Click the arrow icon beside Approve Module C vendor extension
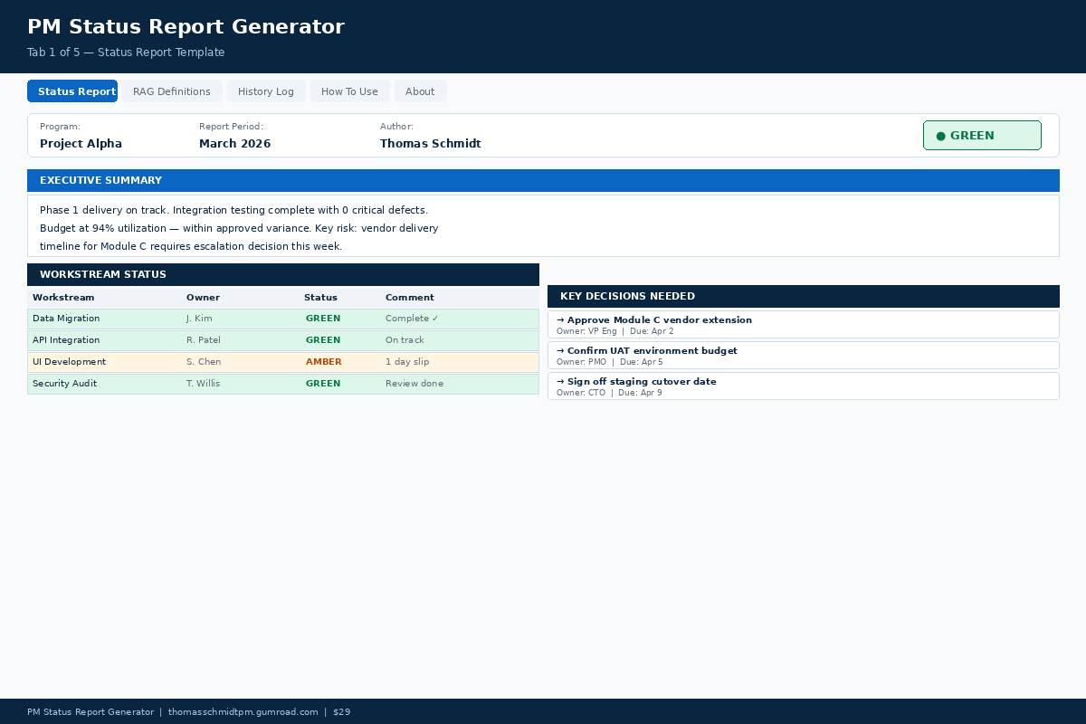Screen dimensions: 1086x724 pyautogui.click(x=559, y=319)
